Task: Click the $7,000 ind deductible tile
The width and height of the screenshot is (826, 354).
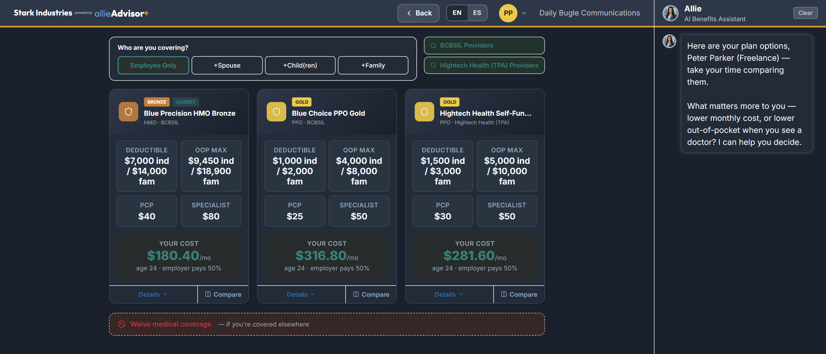Action: pyautogui.click(x=147, y=166)
